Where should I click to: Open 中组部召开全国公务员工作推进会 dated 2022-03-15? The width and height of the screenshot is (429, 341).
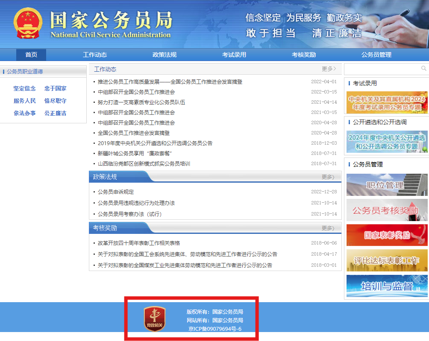click(136, 92)
